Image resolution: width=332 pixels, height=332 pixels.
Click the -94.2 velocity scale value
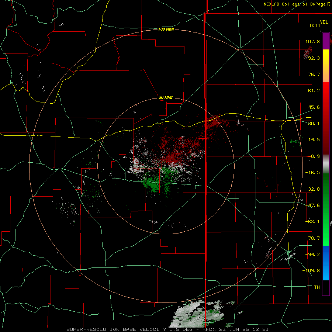click(312, 254)
